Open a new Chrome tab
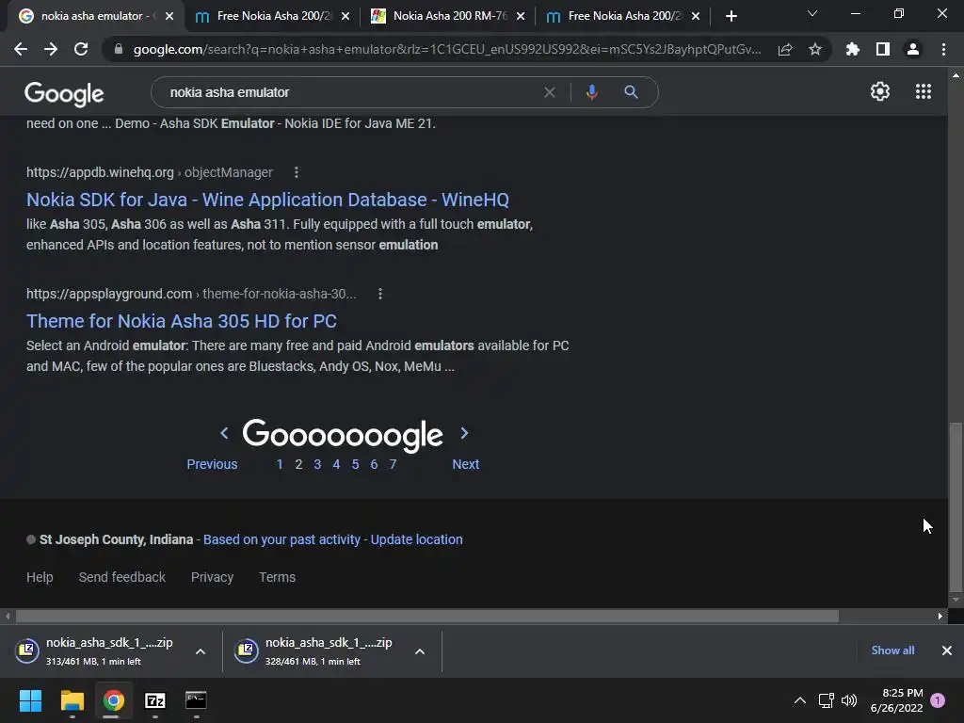The height and width of the screenshot is (723, 964). click(x=731, y=16)
